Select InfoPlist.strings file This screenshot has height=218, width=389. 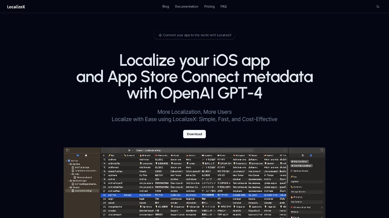coord(80,167)
